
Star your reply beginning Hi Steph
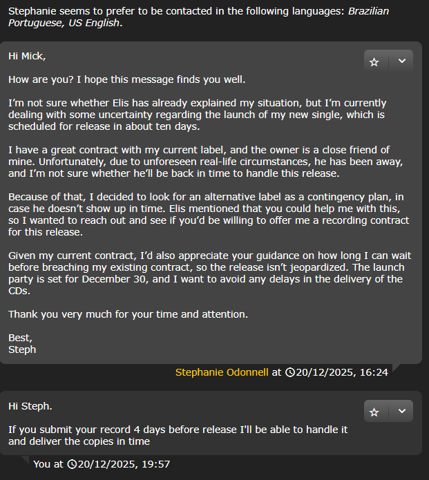(374, 412)
